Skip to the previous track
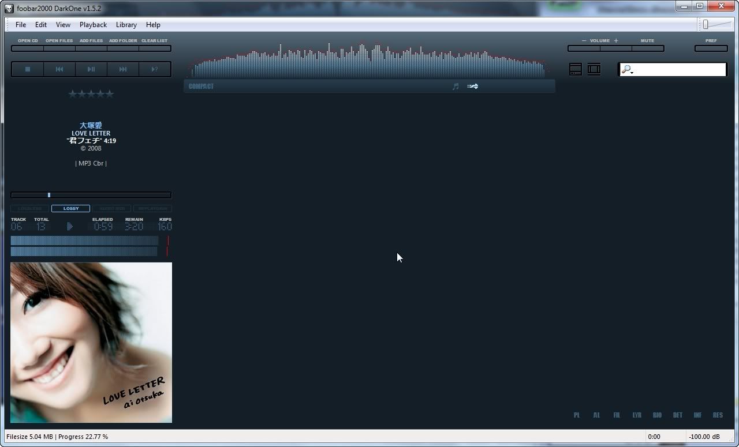Viewport: 739px width, 447px height. (59, 69)
